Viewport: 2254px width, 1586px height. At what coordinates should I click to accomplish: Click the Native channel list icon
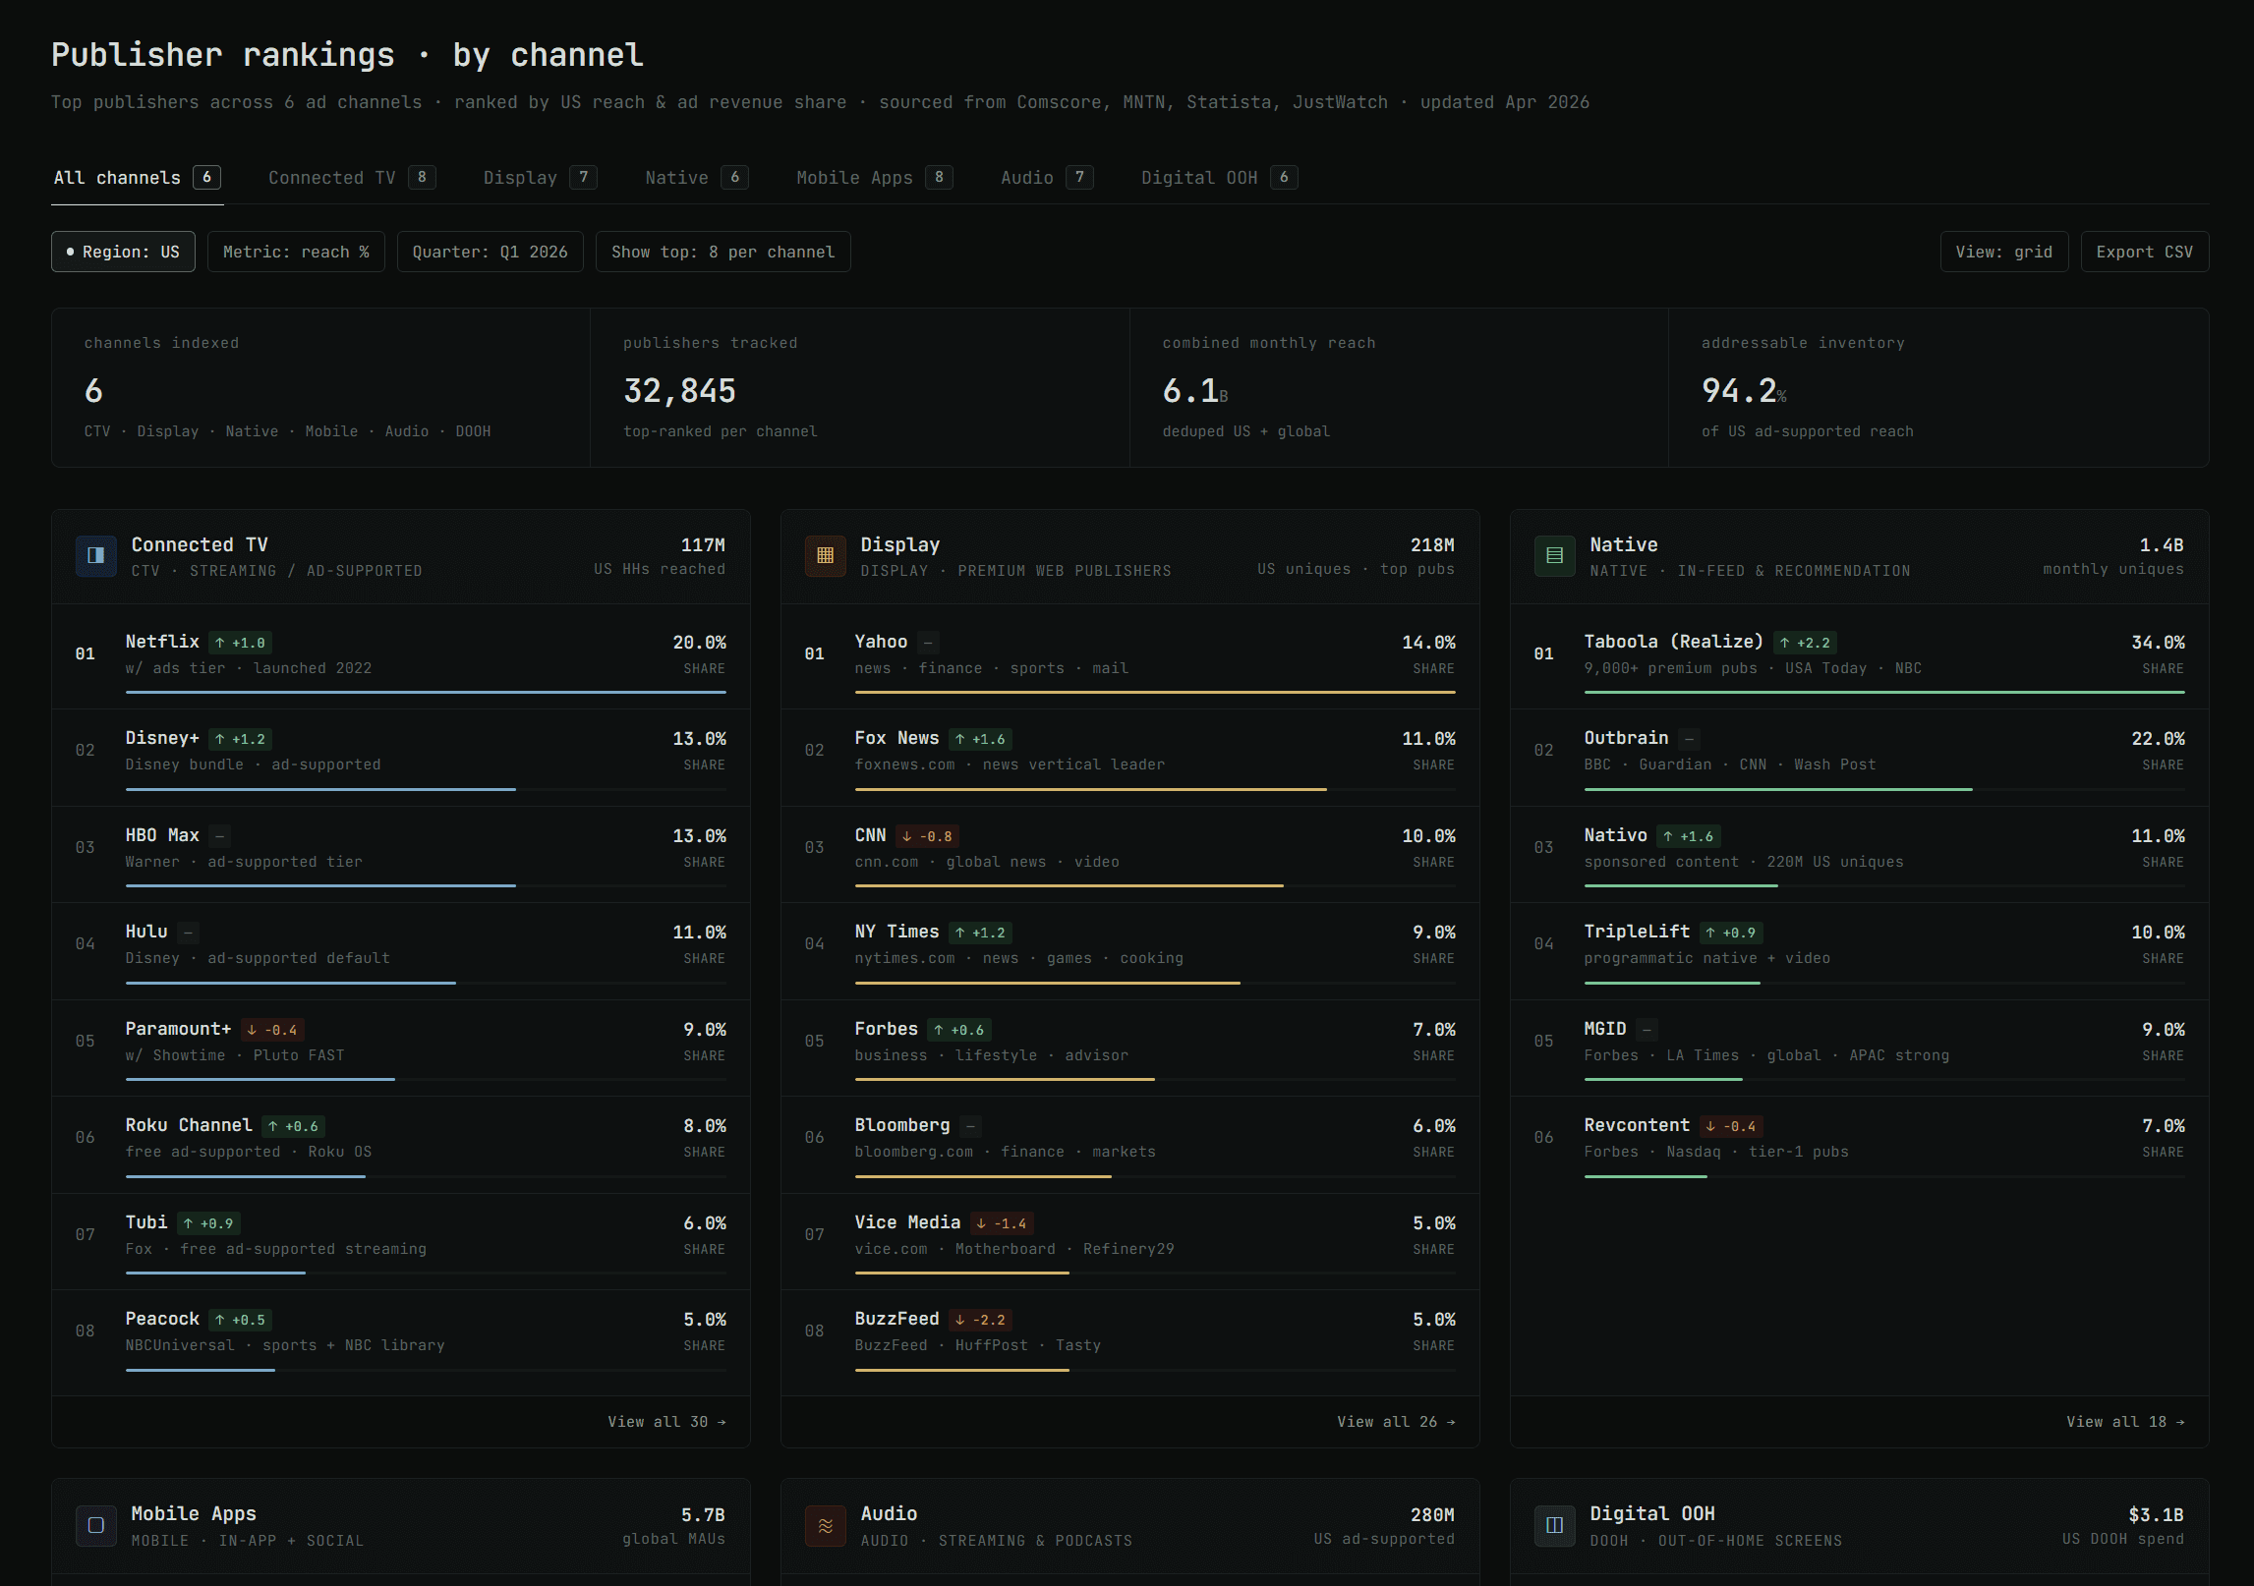coord(1555,556)
